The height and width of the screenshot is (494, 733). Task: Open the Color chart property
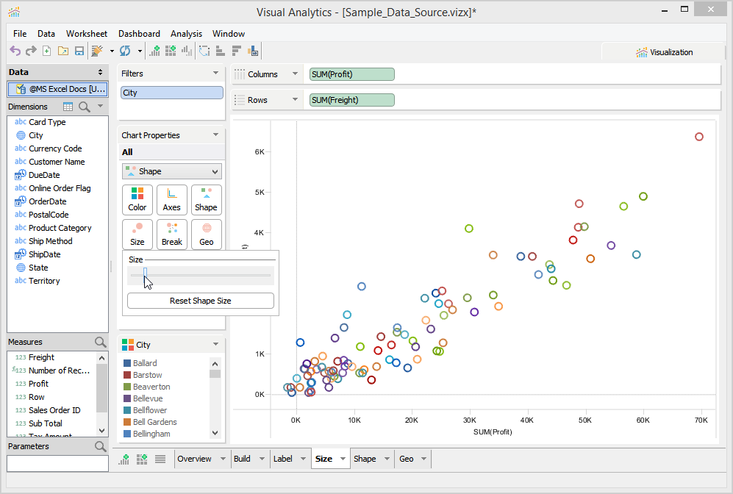click(137, 199)
